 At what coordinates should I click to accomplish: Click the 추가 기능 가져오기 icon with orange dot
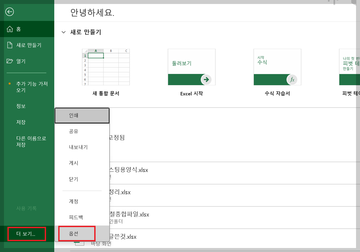[10, 84]
